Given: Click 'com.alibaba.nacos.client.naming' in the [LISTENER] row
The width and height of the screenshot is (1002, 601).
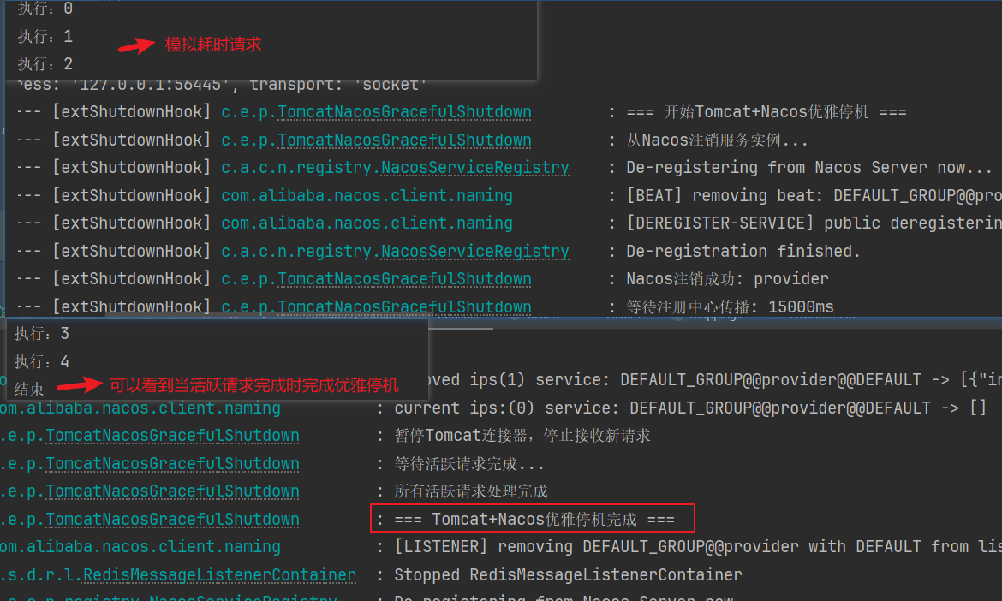Looking at the screenshot, I should pos(140,547).
